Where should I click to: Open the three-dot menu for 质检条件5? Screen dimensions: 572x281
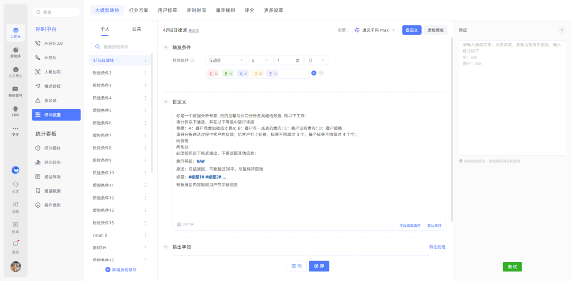tap(145, 110)
